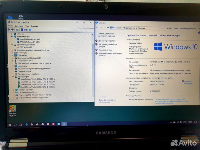Open the Справка menu
Viewport: 200px width, 150px height.
click(34, 26)
